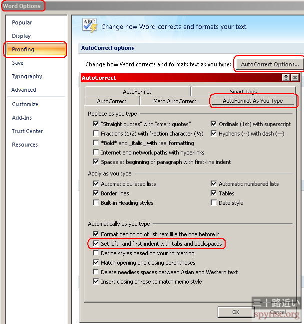Uncheck the Tables option
304x324 pixels.
(x=214, y=193)
